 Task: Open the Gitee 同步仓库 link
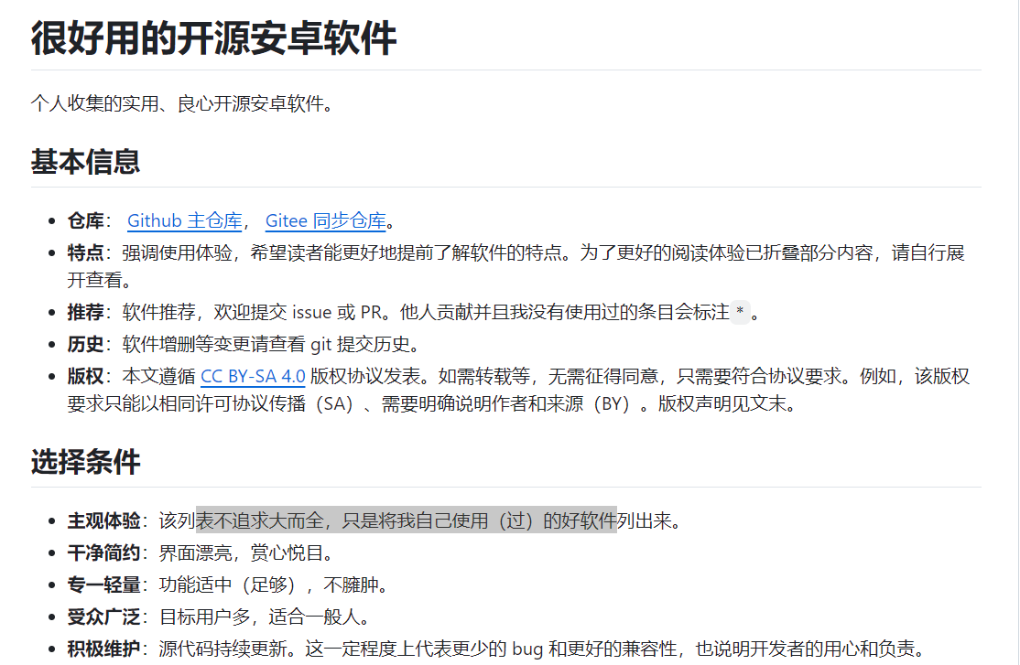click(325, 220)
